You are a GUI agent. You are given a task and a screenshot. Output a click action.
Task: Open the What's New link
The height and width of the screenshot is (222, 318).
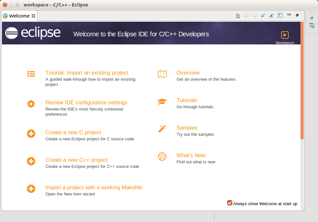(x=191, y=155)
